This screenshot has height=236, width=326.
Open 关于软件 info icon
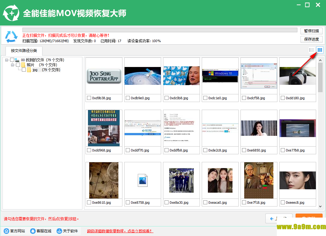[59, 231]
